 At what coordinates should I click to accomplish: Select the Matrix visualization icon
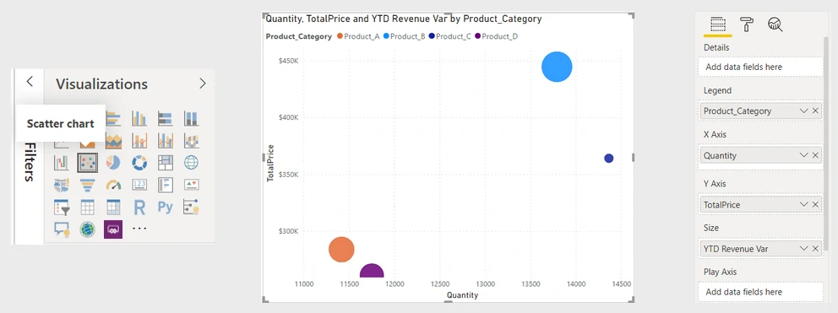tap(112, 208)
